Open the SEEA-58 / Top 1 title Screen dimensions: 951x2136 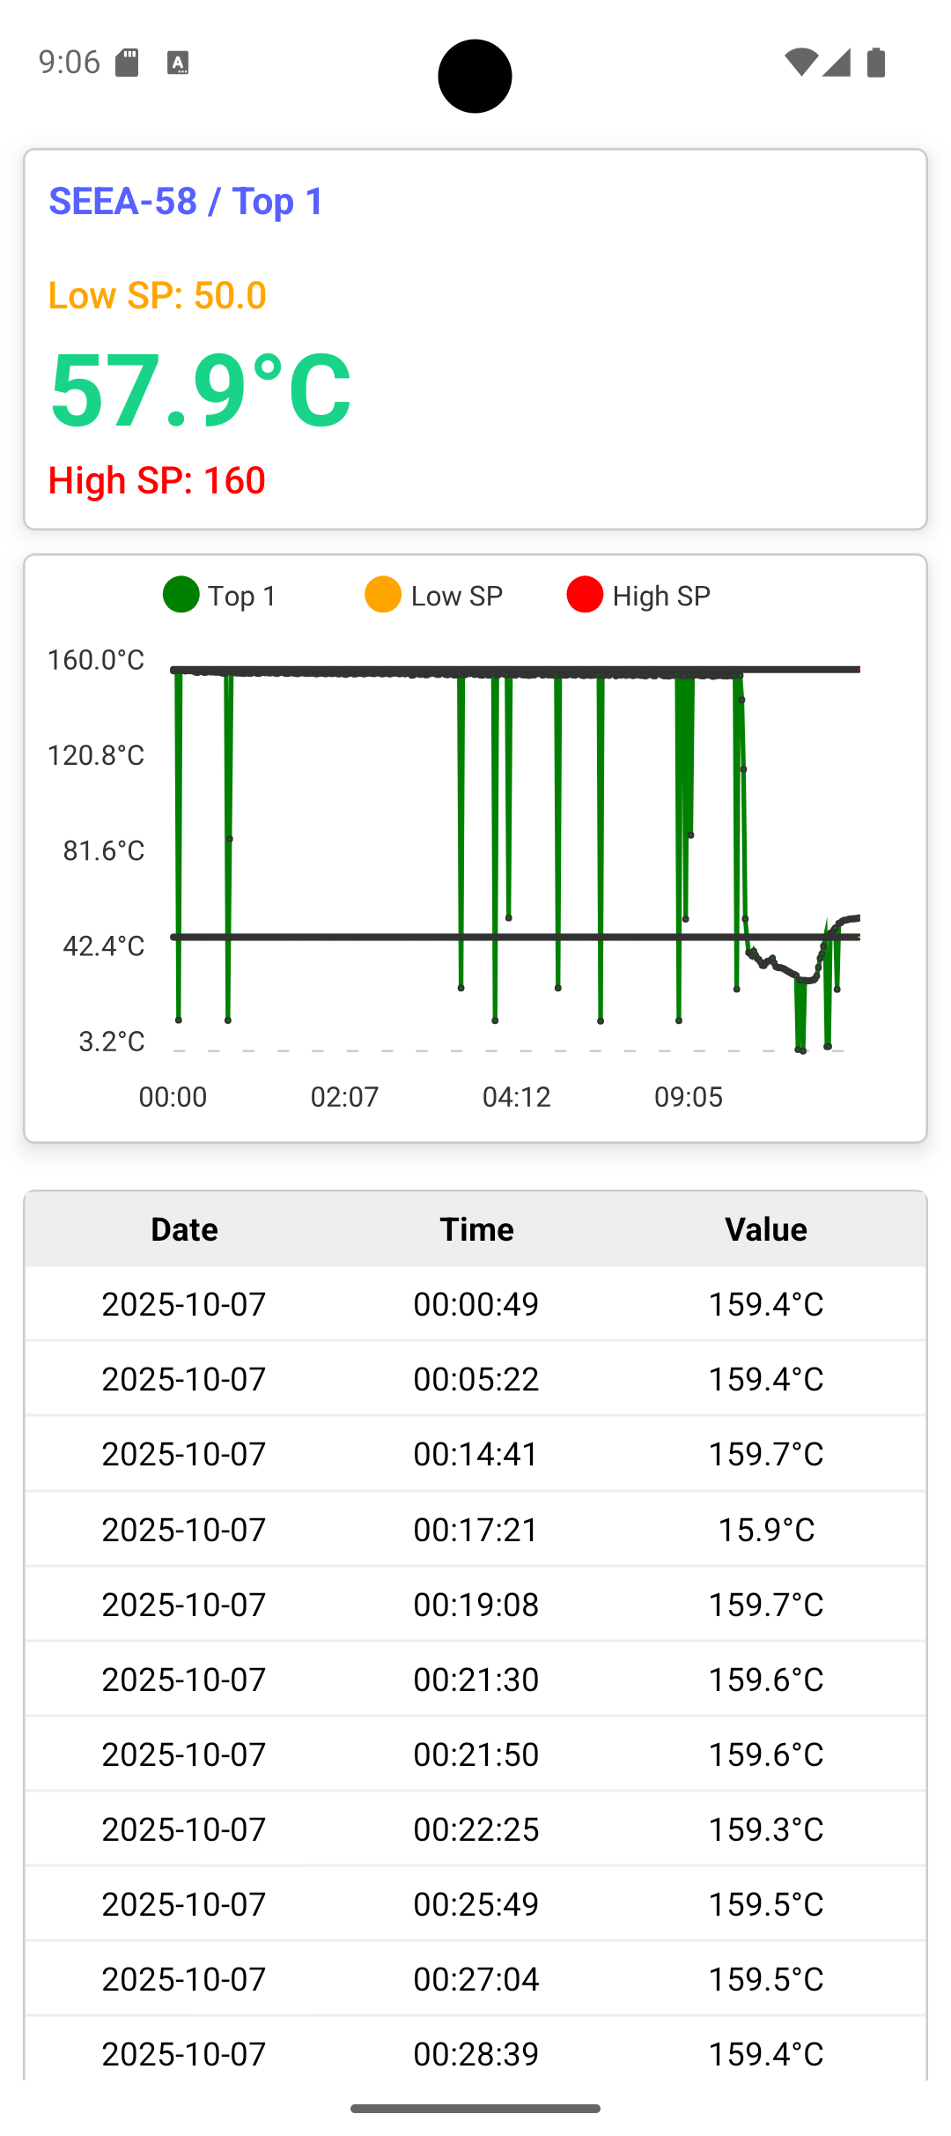[186, 202]
